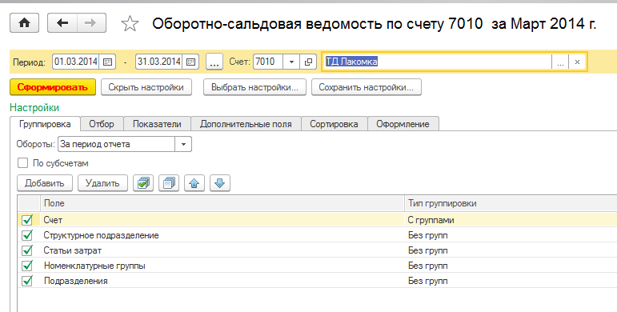Clear the ТД Лакомка organization field

pyautogui.click(x=577, y=62)
